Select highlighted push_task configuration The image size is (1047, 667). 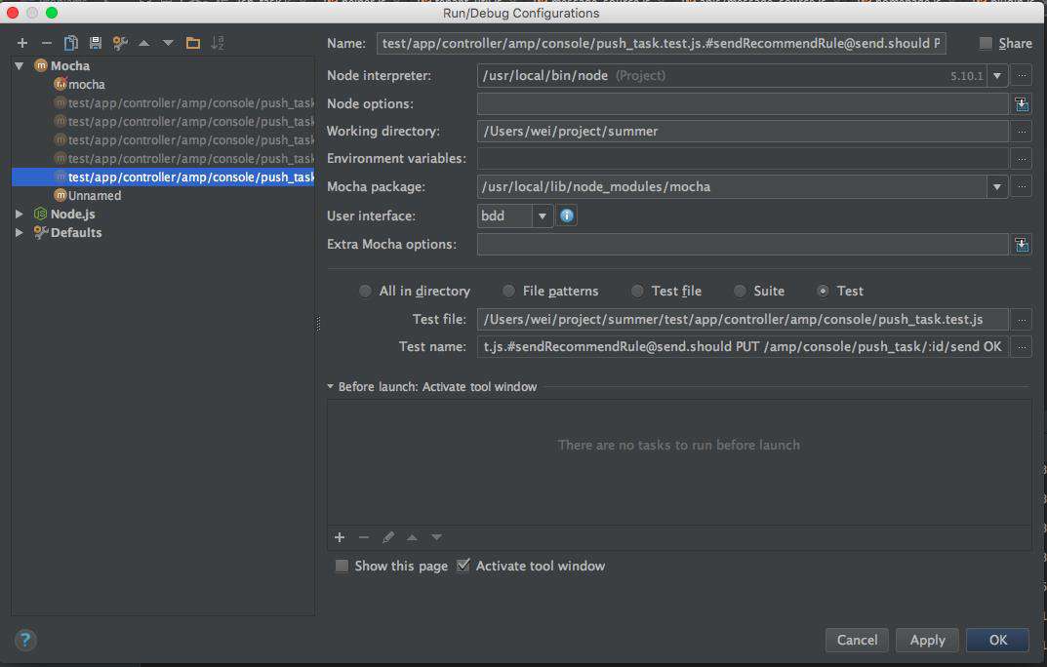[x=163, y=177]
